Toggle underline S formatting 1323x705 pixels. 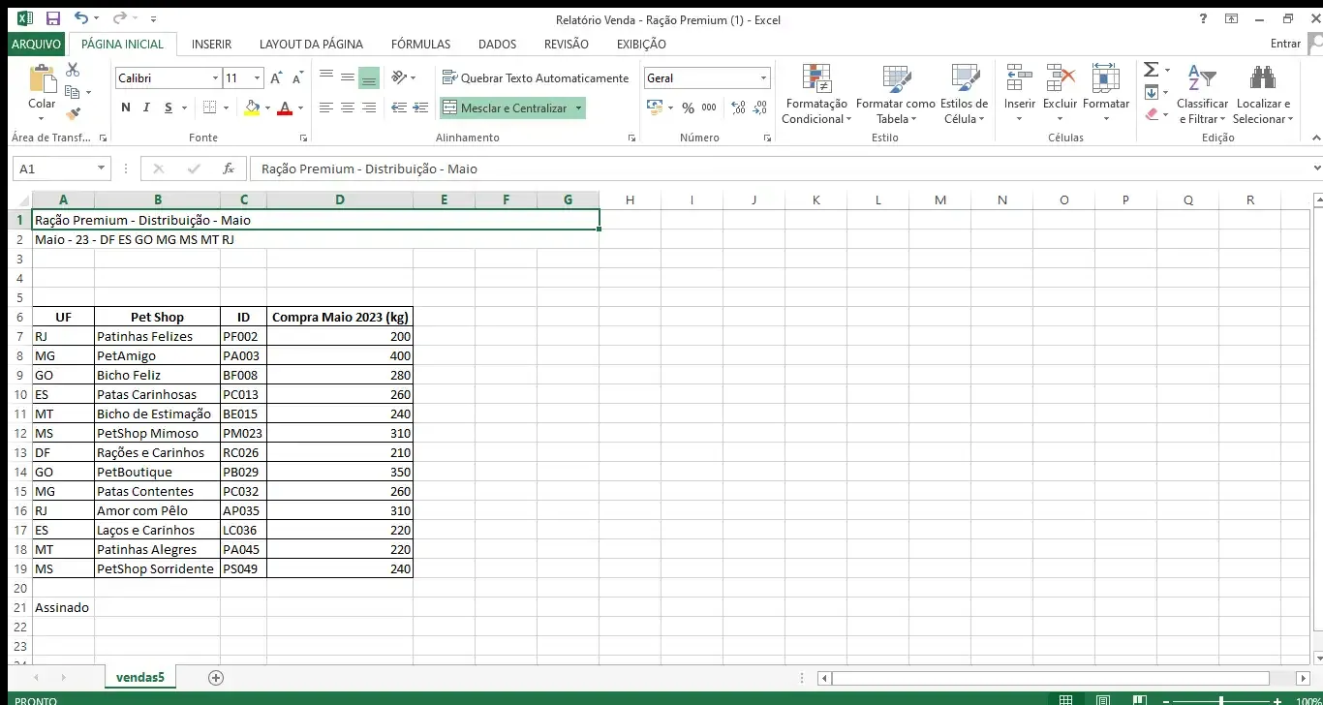pyautogui.click(x=169, y=107)
